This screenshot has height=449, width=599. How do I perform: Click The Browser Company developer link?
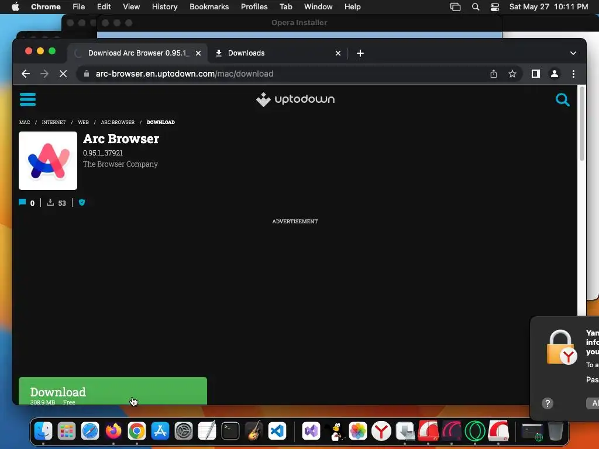pyautogui.click(x=121, y=164)
